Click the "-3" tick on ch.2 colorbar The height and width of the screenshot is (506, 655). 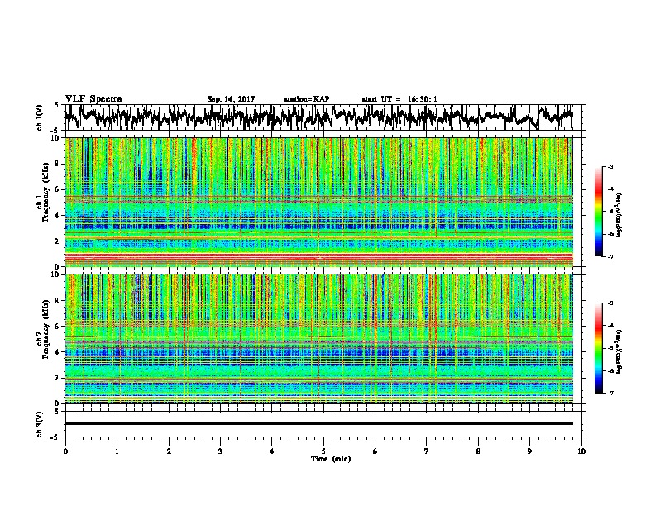610,303
